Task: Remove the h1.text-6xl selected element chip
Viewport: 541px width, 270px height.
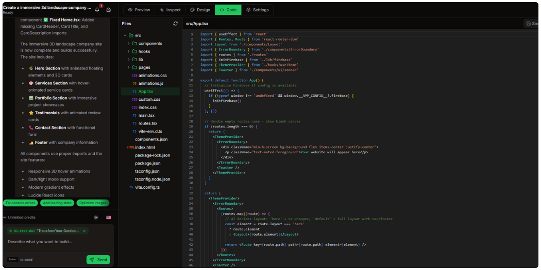Action: pyautogui.click(x=84, y=231)
